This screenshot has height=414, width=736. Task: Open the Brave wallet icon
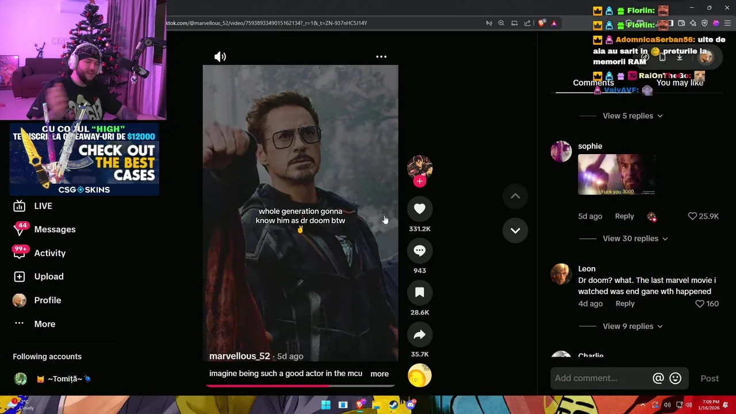coord(681,23)
